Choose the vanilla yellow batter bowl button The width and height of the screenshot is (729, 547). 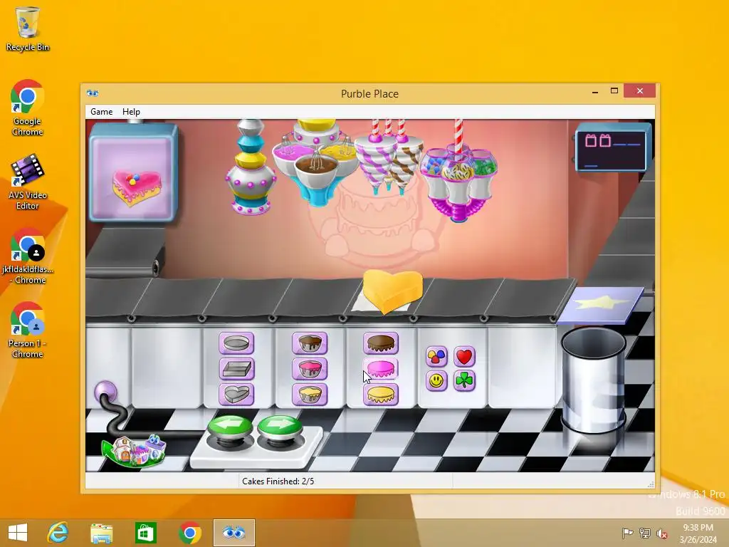pyautogui.click(x=310, y=395)
